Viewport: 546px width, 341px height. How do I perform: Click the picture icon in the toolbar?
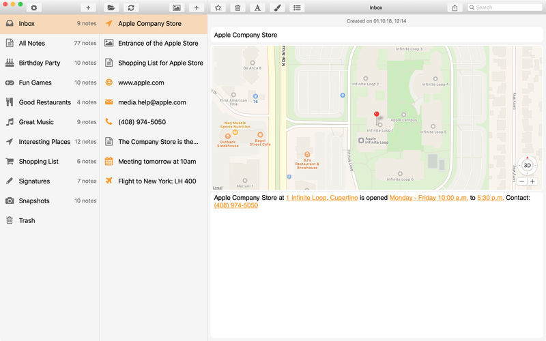[x=177, y=8]
